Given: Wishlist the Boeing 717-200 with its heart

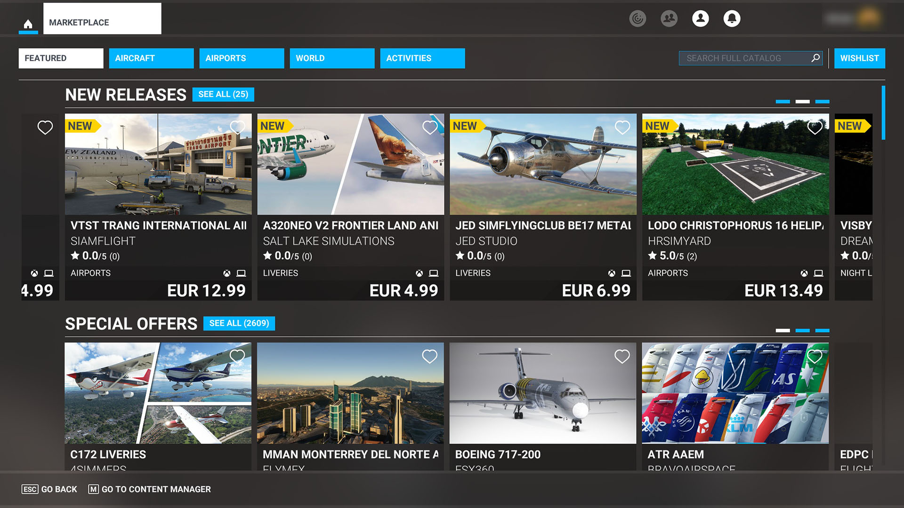Looking at the screenshot, I should point(622,357).
